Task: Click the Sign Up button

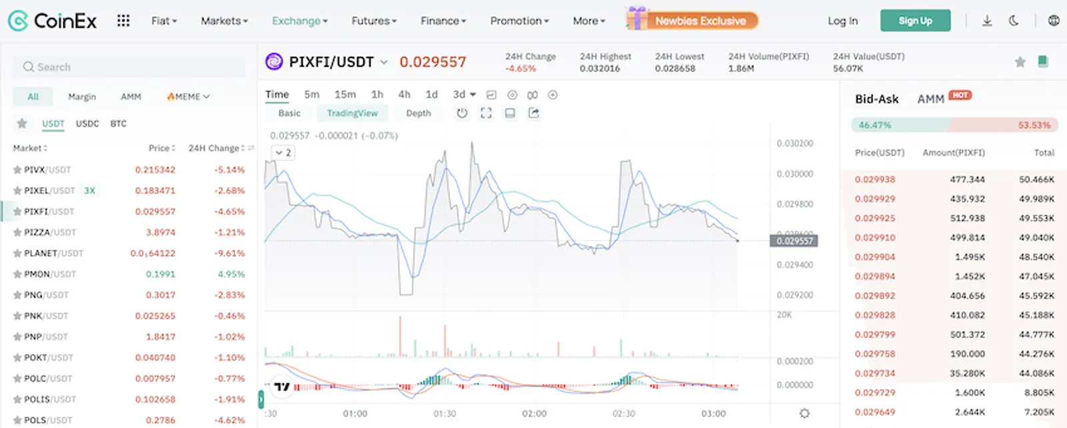Action: 915,21
